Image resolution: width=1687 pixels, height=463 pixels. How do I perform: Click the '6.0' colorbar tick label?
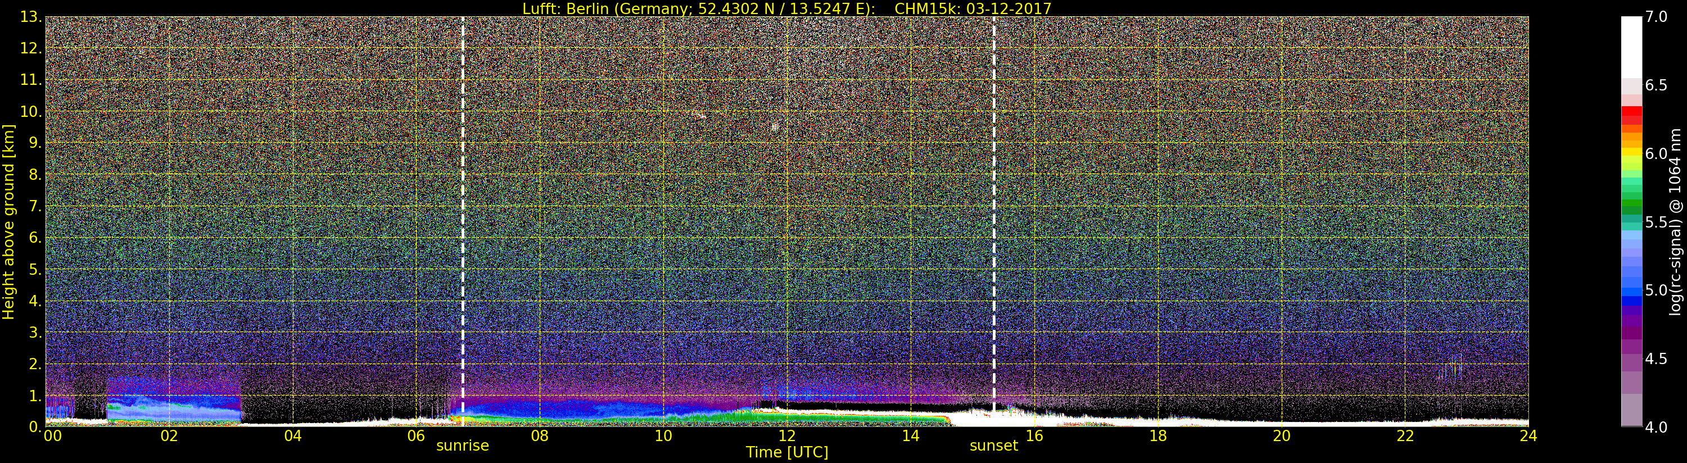(1657, 154)
